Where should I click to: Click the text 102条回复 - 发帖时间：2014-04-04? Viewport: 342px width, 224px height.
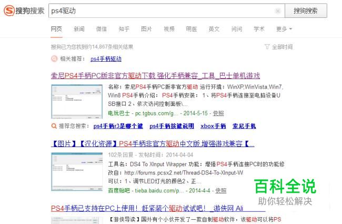click(150, 155)
